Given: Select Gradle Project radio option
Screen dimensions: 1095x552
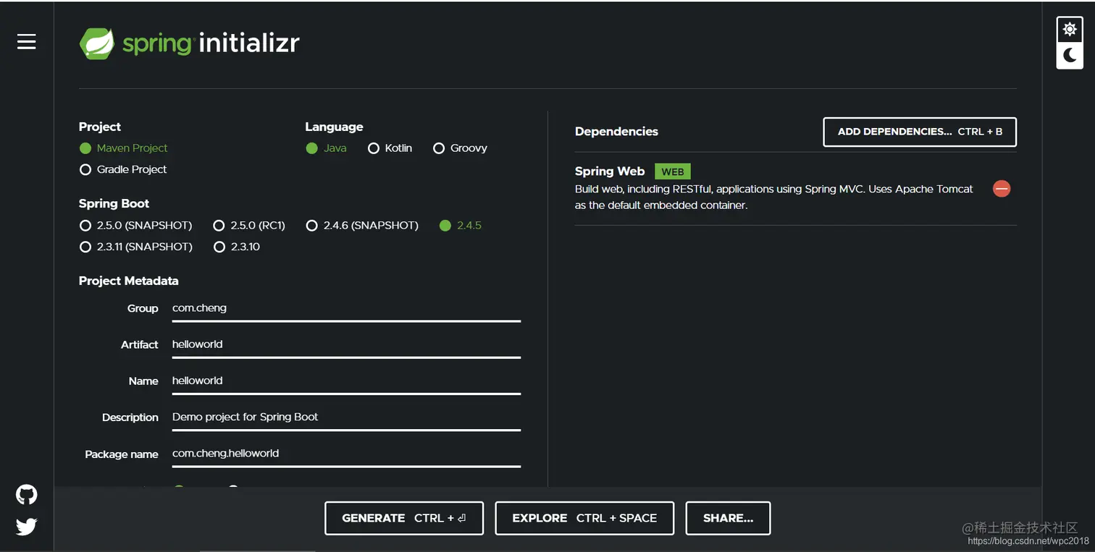Looking at the screenshot, I should pos(123,169).
